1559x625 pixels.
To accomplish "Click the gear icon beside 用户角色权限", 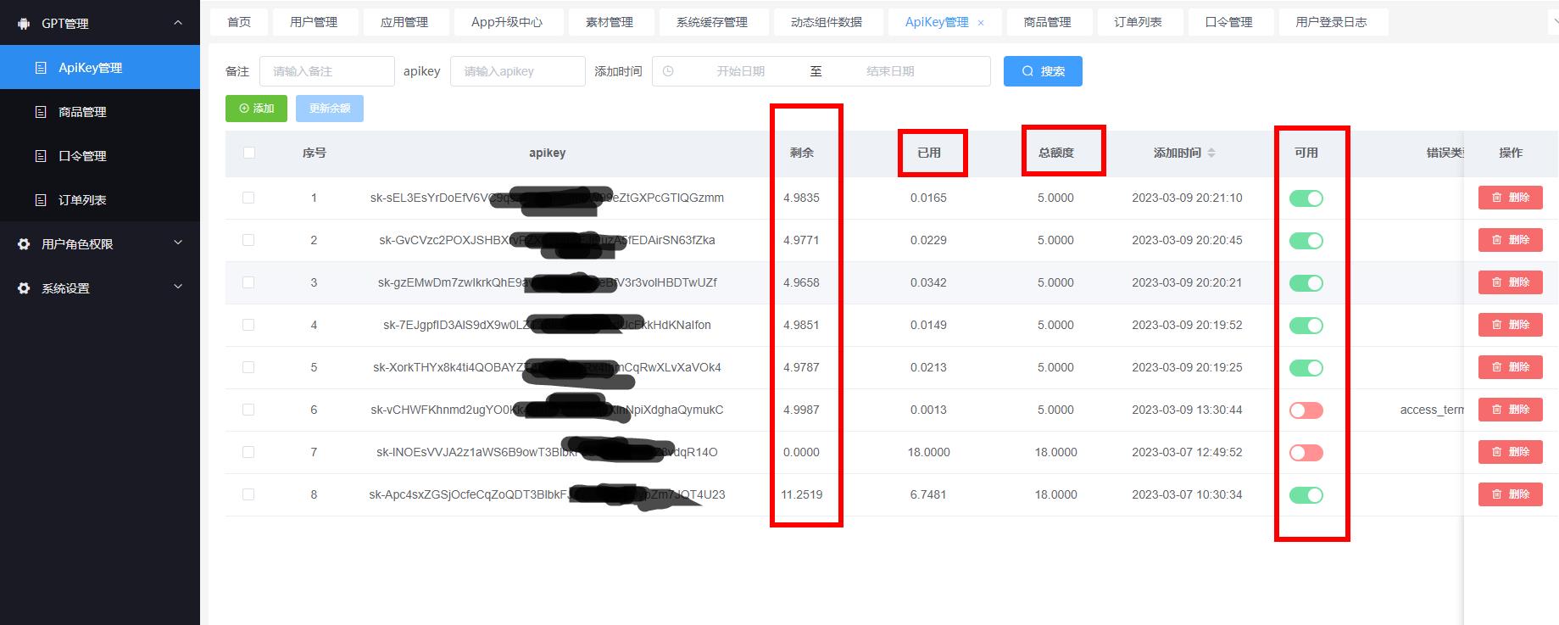I will [x=24, y=244].
